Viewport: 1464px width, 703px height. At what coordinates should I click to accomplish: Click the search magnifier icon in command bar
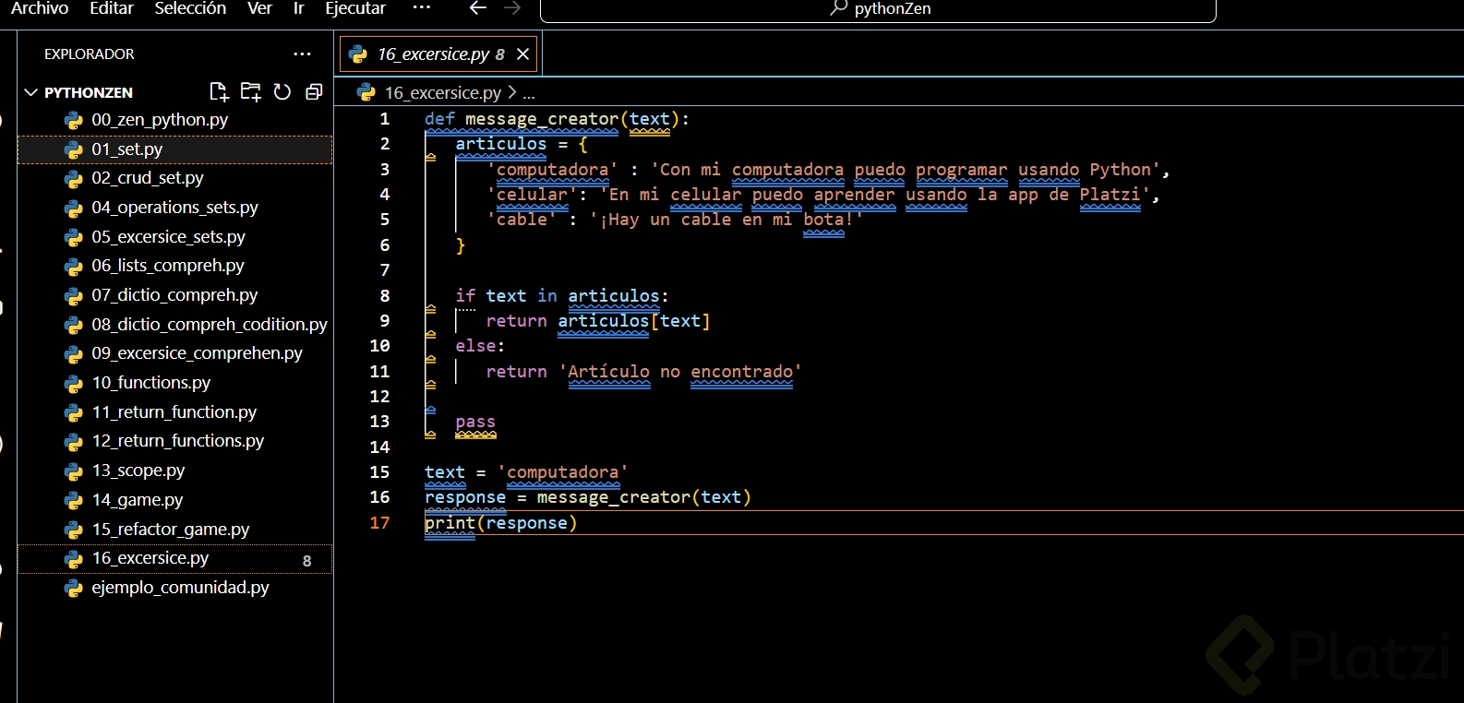point(838,8)
